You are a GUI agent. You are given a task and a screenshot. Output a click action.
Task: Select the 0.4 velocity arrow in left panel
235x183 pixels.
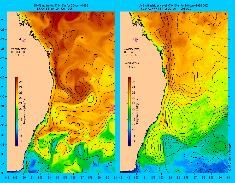(x=19, y=55)
